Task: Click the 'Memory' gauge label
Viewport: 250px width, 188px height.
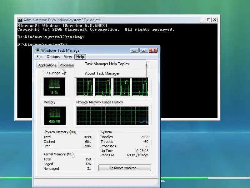Action: pyautogui.click(x=49, y=102)
